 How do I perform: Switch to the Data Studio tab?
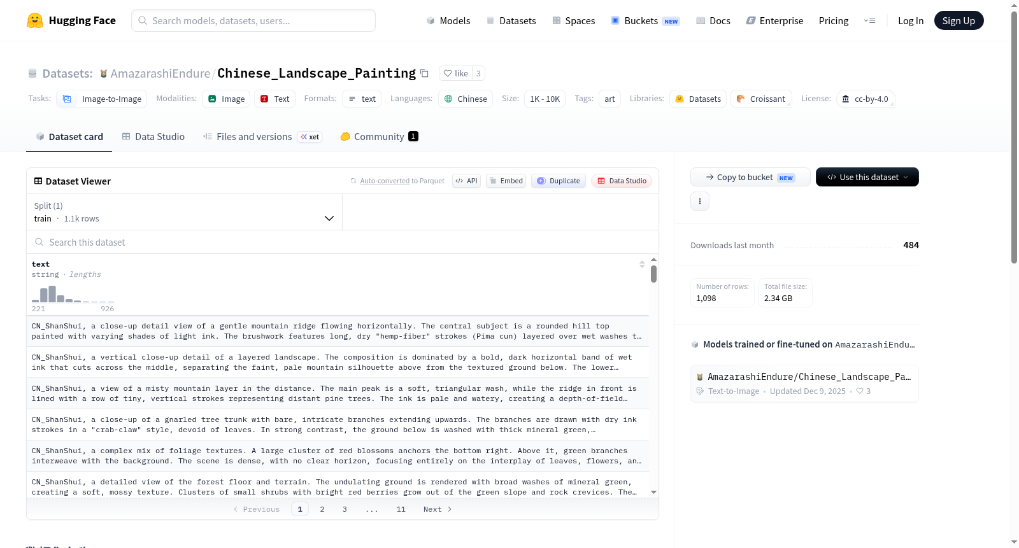(153, 136)
